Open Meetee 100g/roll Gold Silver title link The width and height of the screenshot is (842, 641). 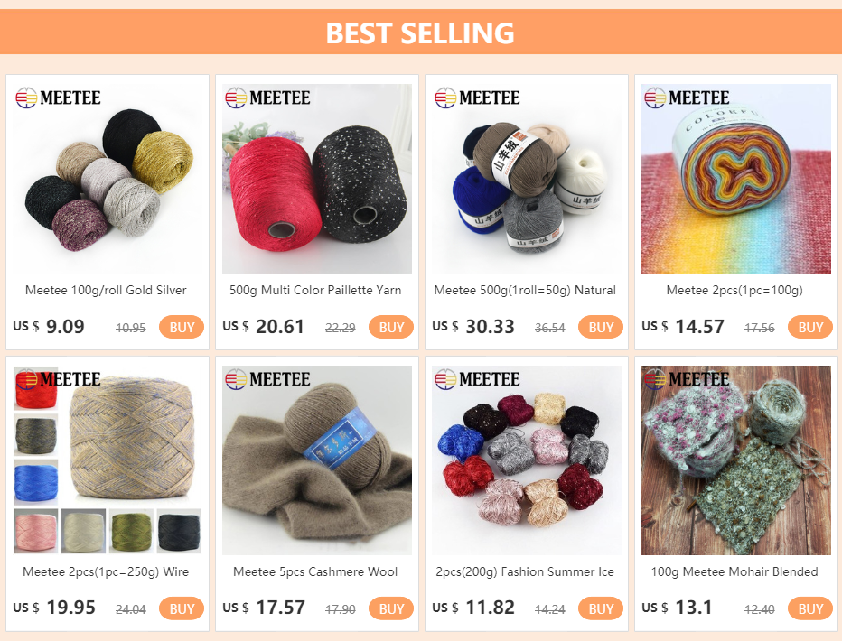(106, 290)
